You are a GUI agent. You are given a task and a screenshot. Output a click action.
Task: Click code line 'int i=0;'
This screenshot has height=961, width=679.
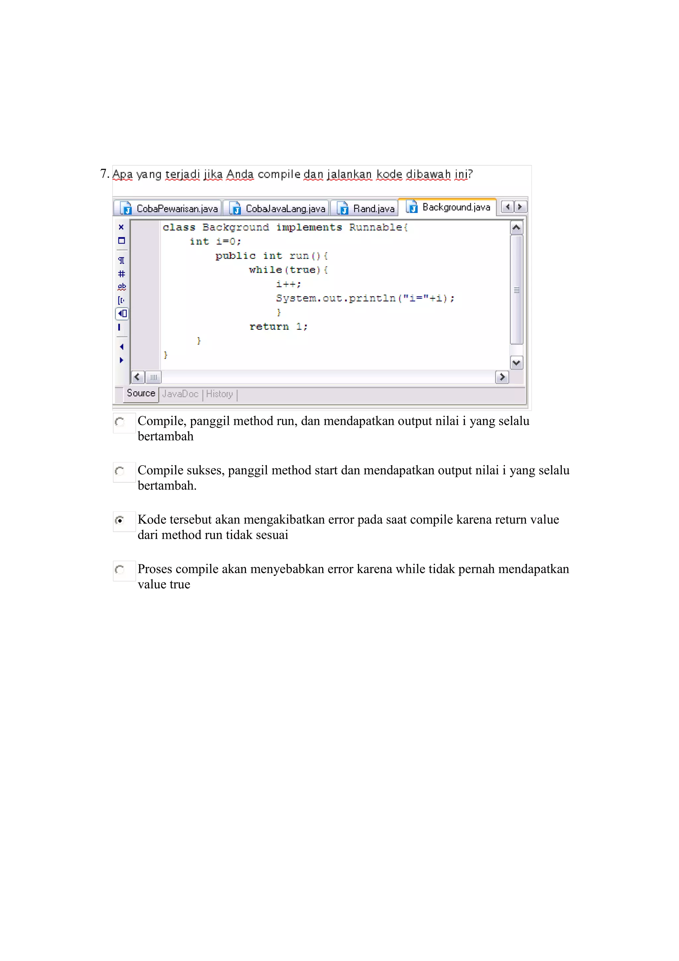tap(216, 241)
